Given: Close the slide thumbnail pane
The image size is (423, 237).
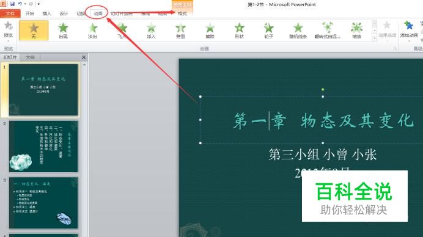Looking at the screenshot, I should coord(84,57).
